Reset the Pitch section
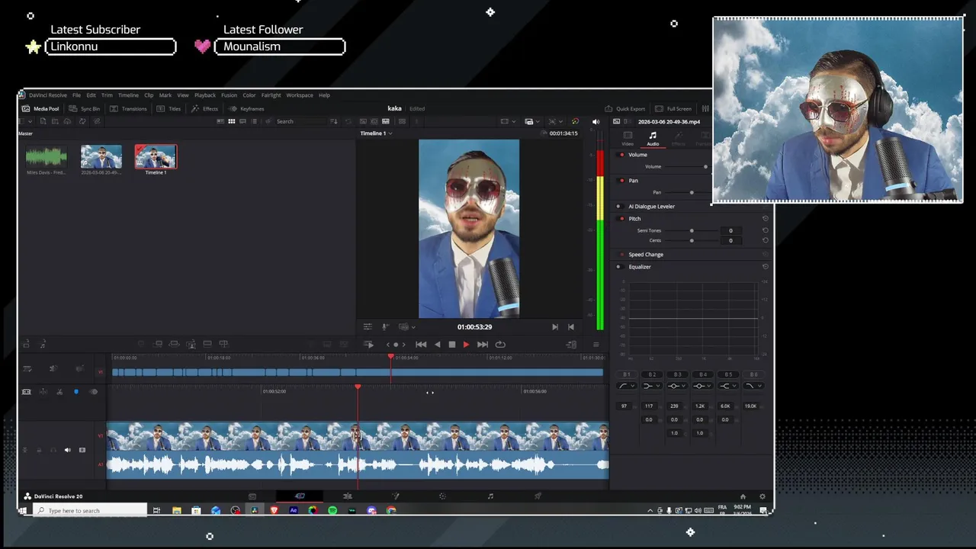 [766, 219]
